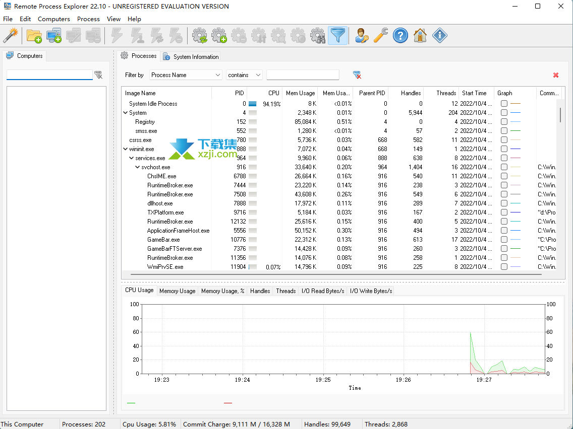Close the filter bar with red X

(556, 75)
